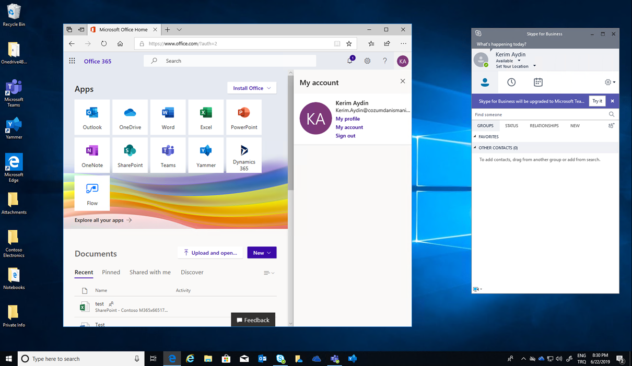Refresh the Edge browser page
The height and width of the screenshot is (366, 632).
[x=104, y=44]
